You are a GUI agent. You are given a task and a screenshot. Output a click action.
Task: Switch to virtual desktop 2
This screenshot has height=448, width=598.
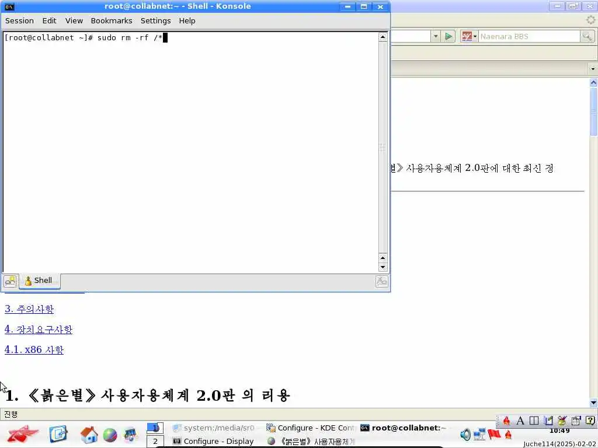(155, 442)
